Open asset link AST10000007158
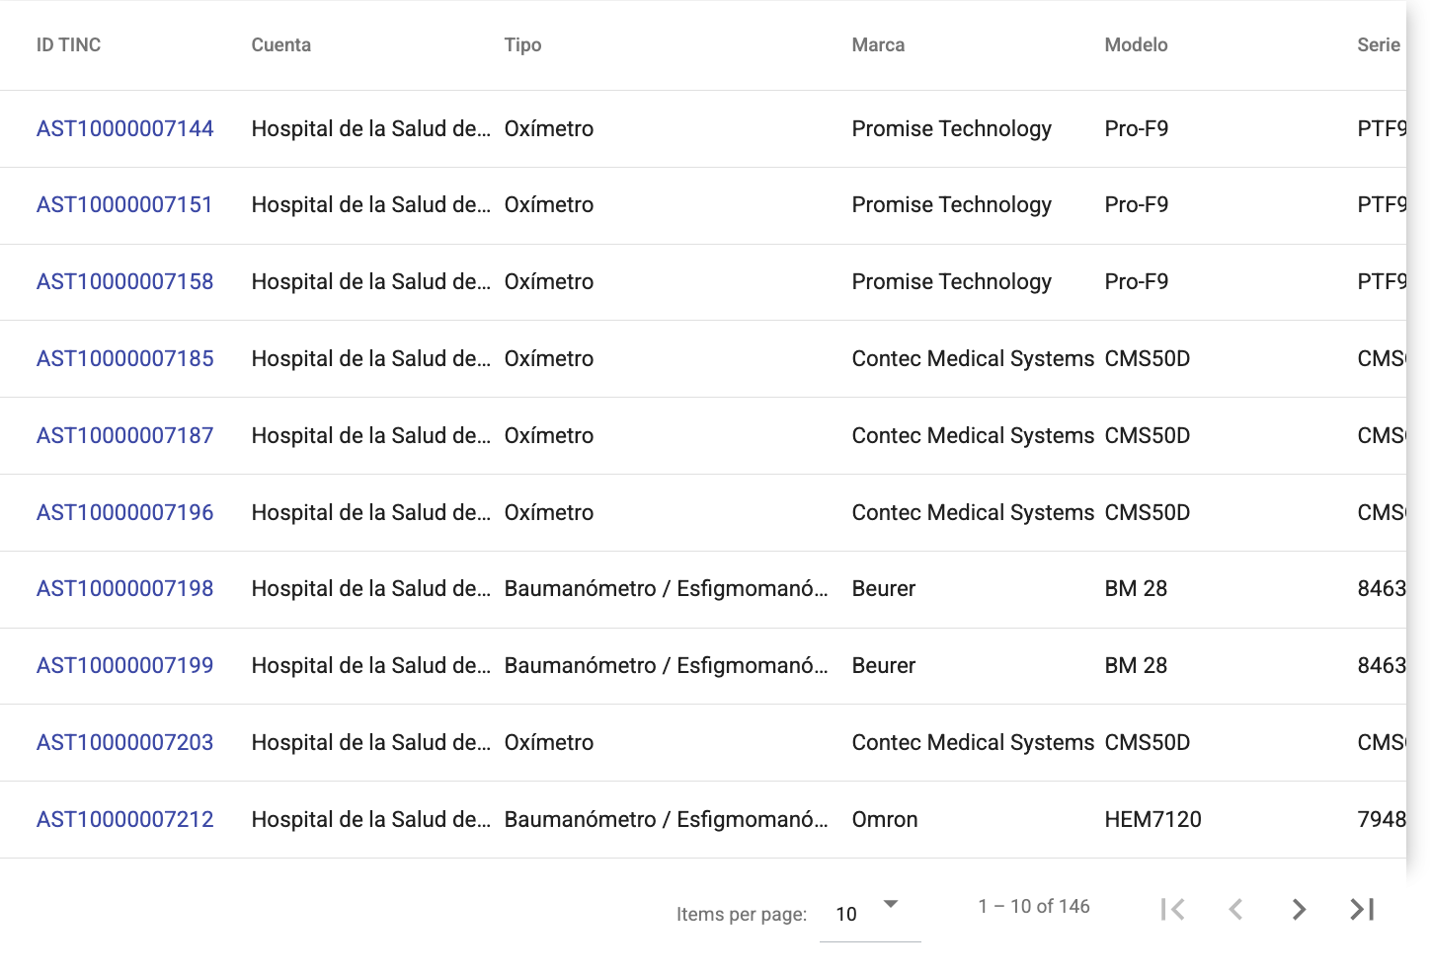The image size is (1430, 973). coord(125,281)
